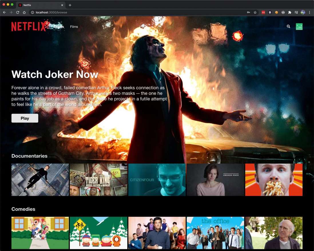314x251 pixels.
Task: Open The Office thumbnail
Action: point(215,233)
